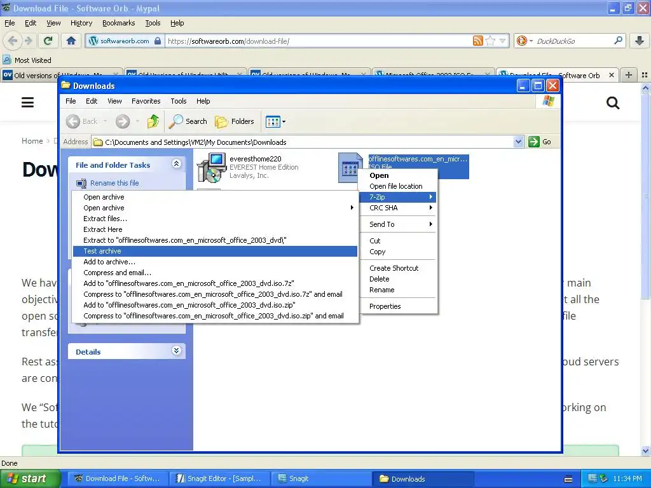Select Test archive in 7-Zip submenu

(215, 251)
